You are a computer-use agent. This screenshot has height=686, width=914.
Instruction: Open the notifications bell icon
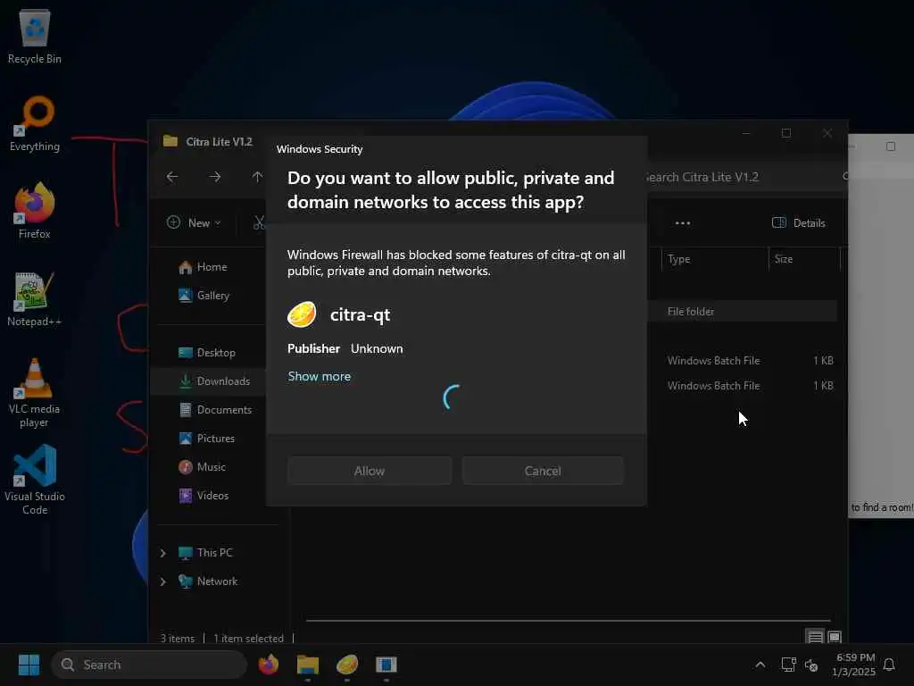pos(890,665)
